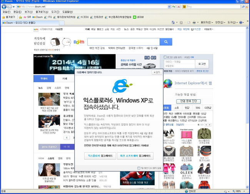
Task: Open the recent pages dropdown beside Forward
Action: click(x=13, y=7)
